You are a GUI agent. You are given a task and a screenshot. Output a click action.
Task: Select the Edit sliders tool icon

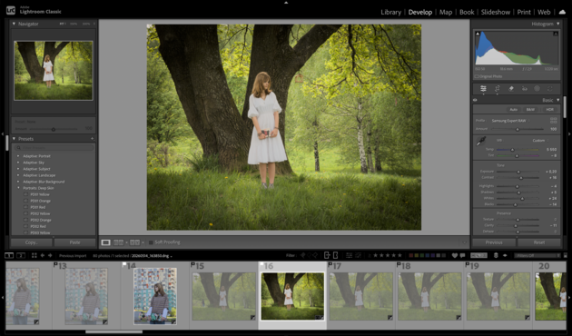click(483, 89)
